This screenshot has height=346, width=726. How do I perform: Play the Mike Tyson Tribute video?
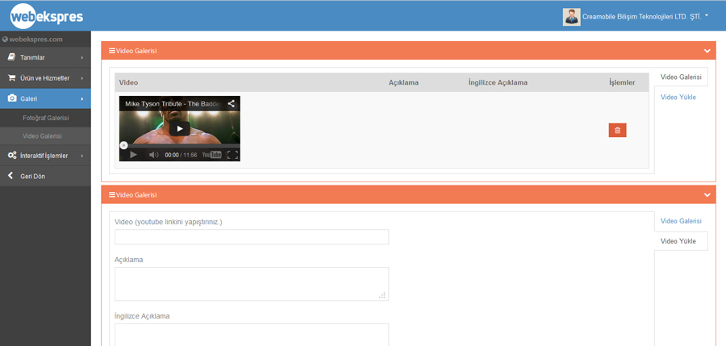179,128
